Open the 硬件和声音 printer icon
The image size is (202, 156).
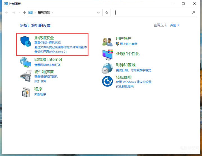[26, 76]
